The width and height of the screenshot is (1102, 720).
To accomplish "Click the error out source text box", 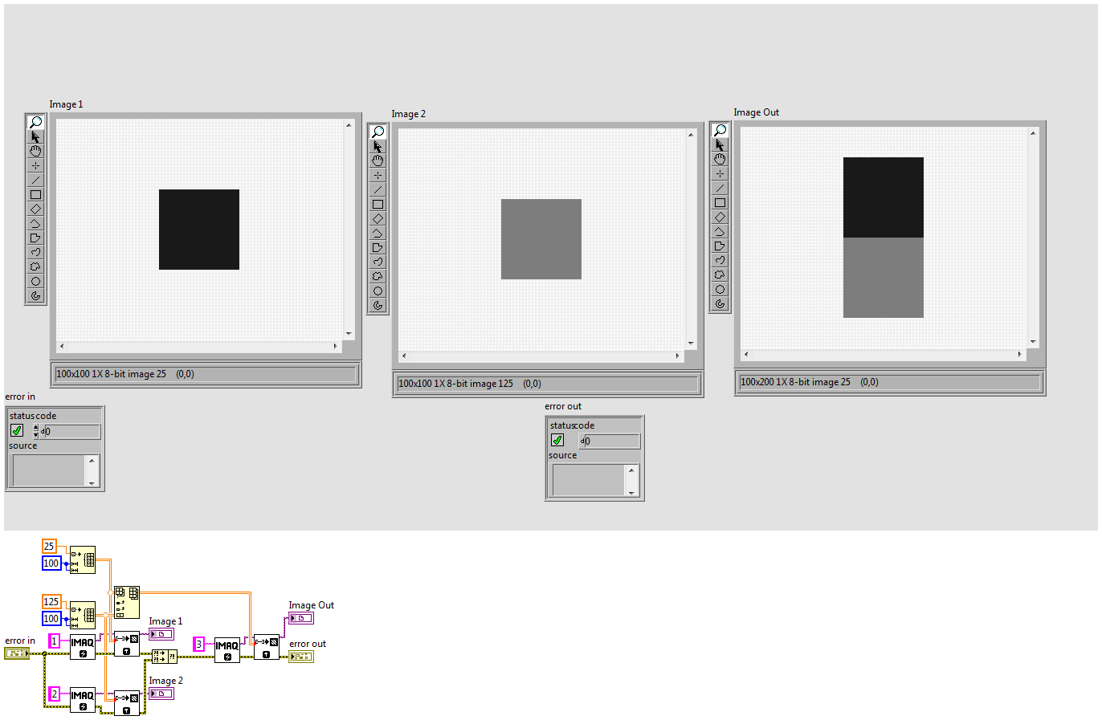I will [x=589, y=480].
